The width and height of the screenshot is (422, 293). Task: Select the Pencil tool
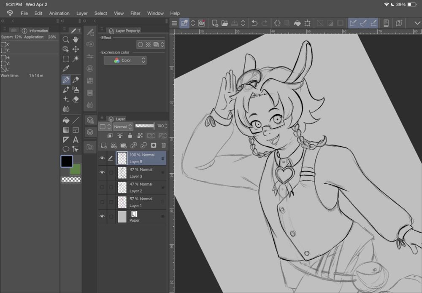(x=76, y=80)
